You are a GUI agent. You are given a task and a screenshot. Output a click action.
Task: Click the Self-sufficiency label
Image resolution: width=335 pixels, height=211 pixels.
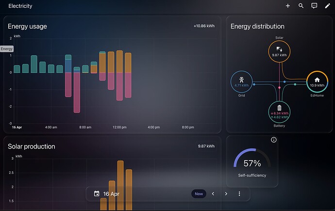point(252,176)
